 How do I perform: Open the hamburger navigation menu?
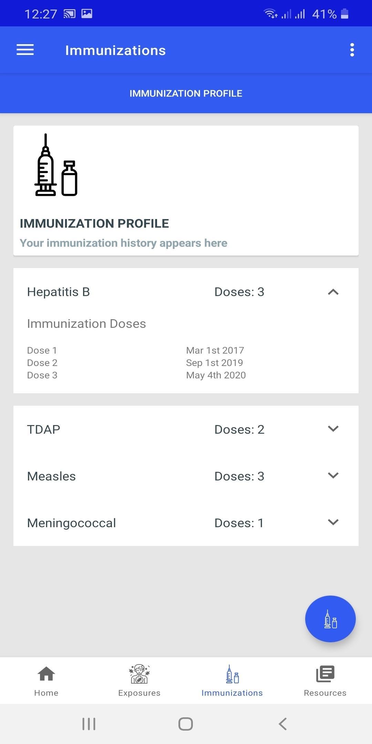pos(25,50)
